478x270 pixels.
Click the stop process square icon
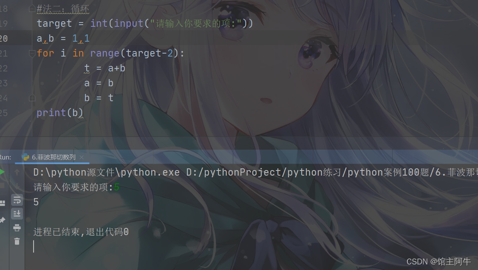[x=2, y=186]
